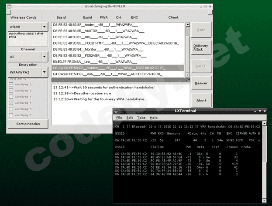Open the WPA/WPA2 encryption dropdown
The image size is (272, 206).
click(x=45, y=72)
